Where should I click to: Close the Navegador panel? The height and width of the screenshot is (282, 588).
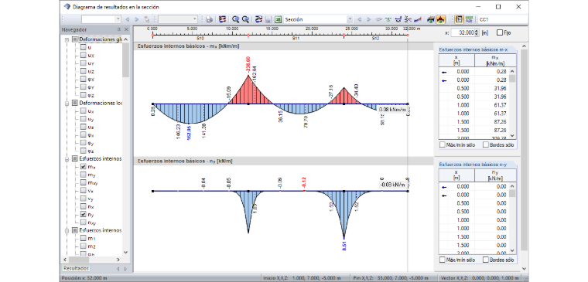coord(126,29)
